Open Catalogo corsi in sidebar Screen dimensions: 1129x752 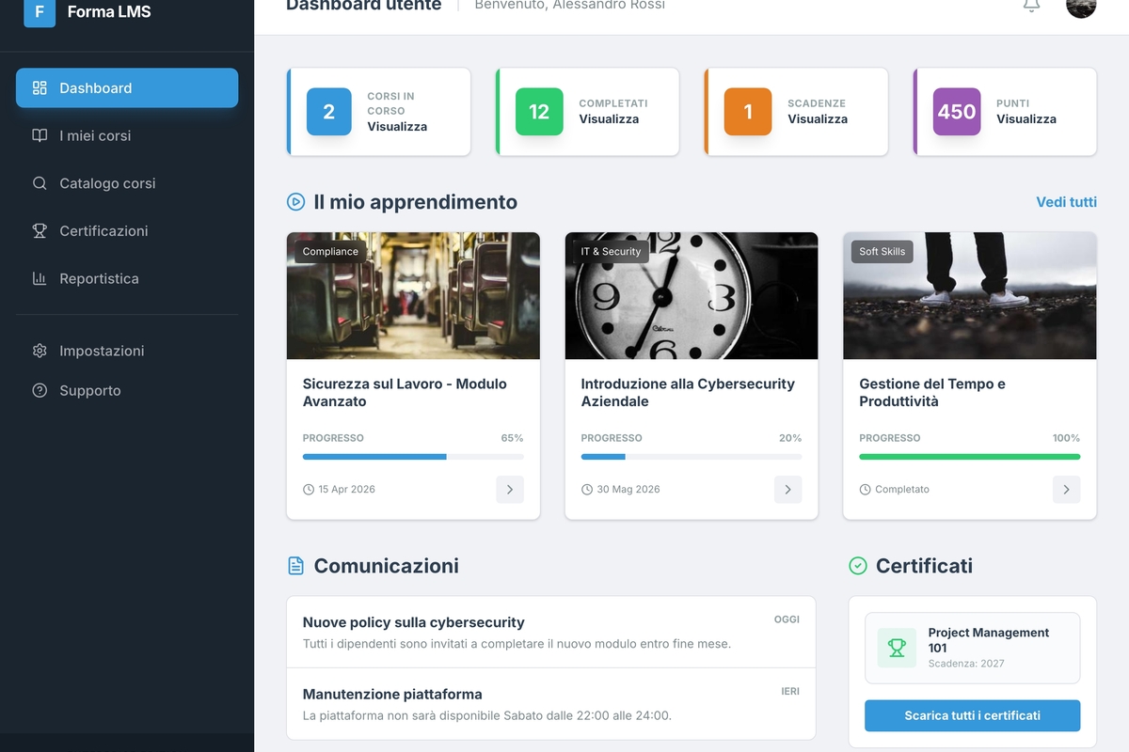tap(127, 183)
